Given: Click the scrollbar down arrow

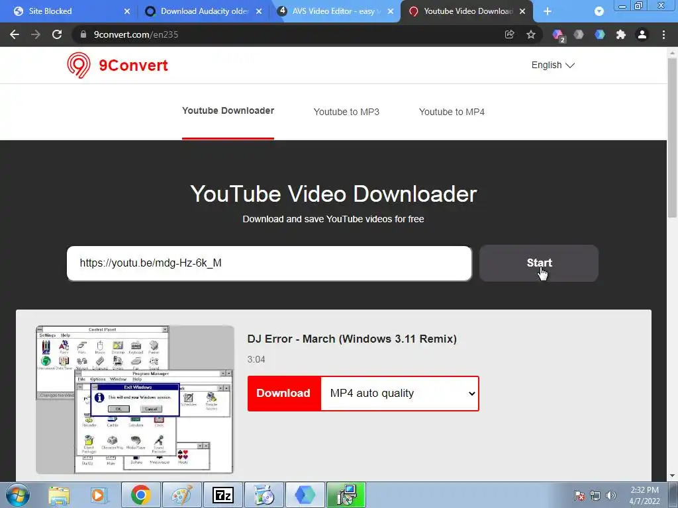Looking at the screenshot, I should [672, 476].
